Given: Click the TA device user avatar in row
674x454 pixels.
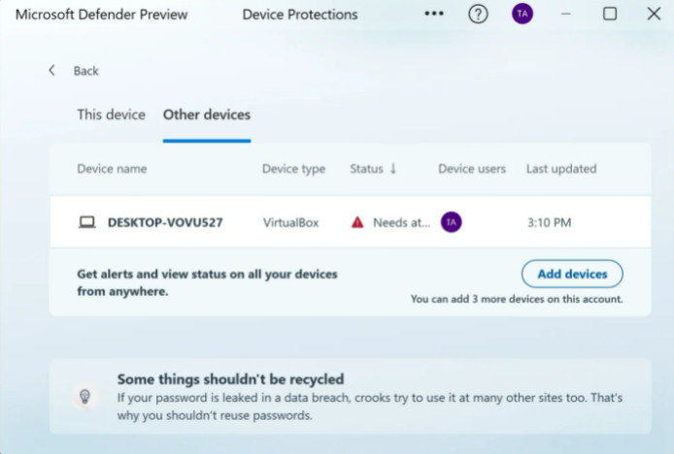Looking at the screenshot, I should point(451,222).
